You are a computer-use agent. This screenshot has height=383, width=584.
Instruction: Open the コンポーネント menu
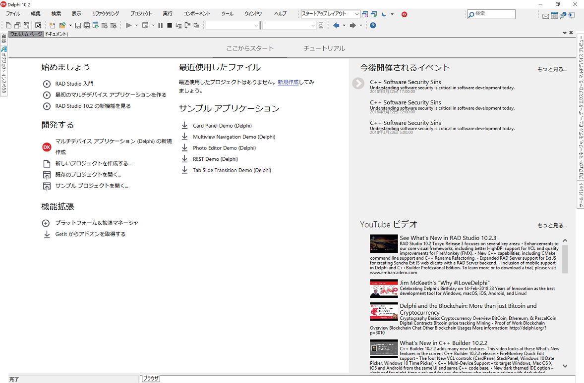[x=197, y=13]
